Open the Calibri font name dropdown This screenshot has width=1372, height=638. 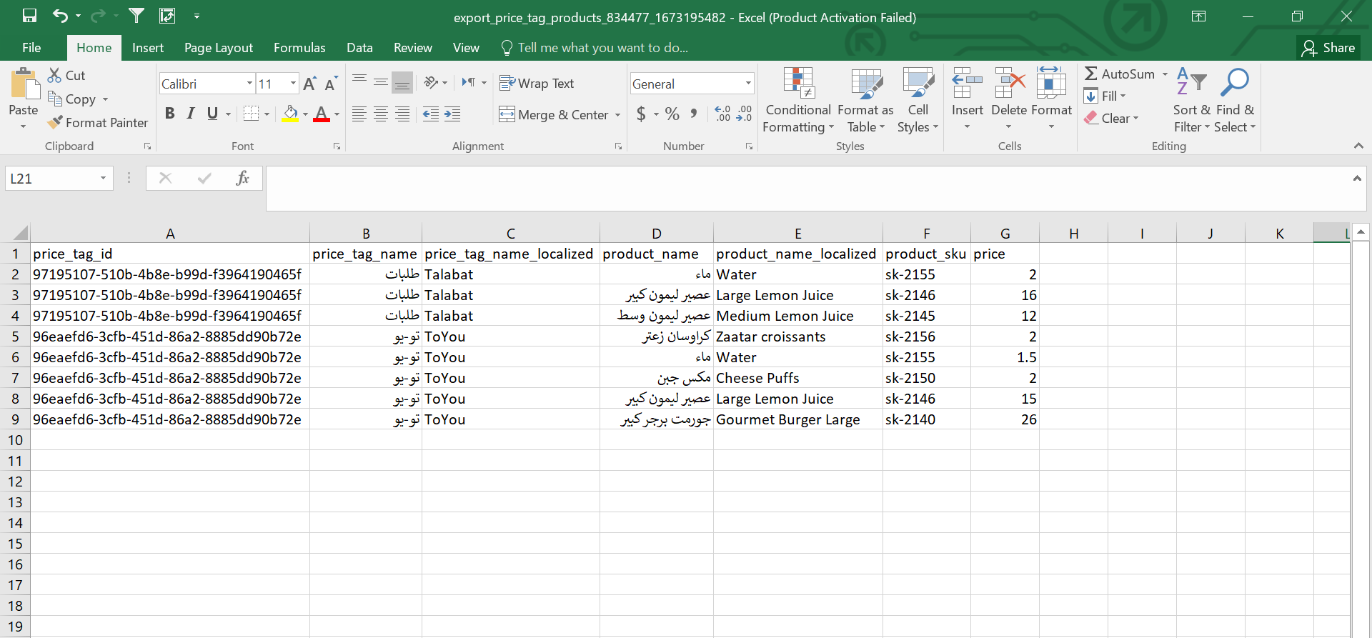(x=249, y=84)
